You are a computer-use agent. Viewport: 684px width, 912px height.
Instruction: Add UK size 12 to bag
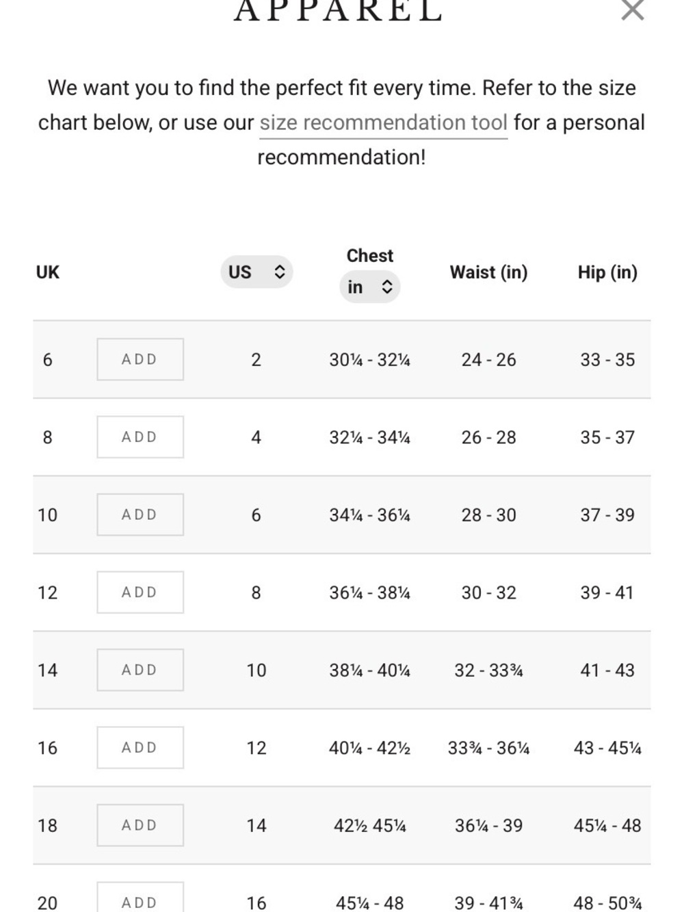(140, 592)
